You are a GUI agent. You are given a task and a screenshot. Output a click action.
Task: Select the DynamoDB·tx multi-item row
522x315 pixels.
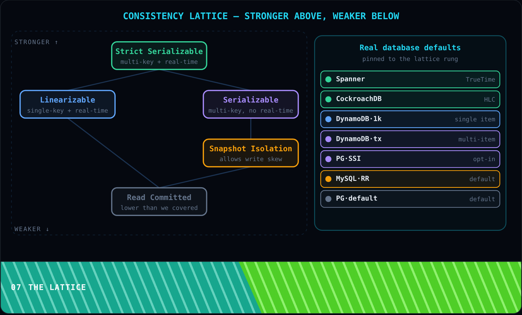(x=410, y=139)
